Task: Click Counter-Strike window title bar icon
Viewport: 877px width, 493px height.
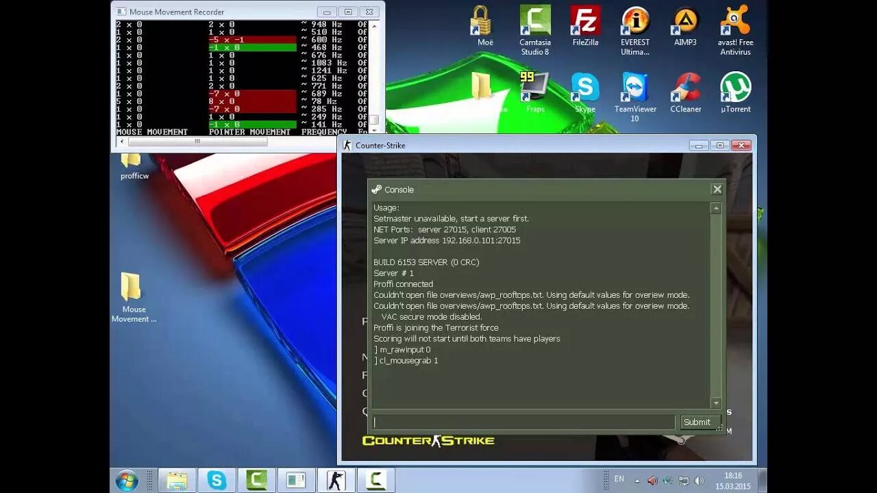Action: (x=347, y=145)
